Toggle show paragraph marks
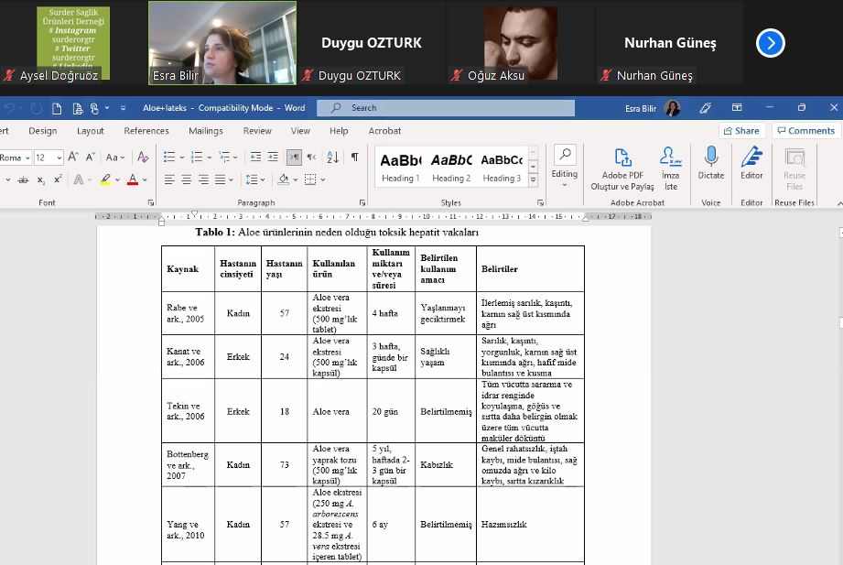Image resolution: width=843 pixels, height=565 pixels. 354,158
